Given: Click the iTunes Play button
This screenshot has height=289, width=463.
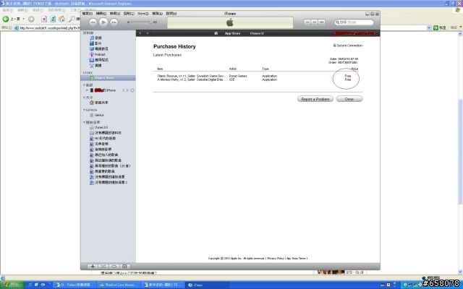Looking at the screenshot, I should coord(103,22).
